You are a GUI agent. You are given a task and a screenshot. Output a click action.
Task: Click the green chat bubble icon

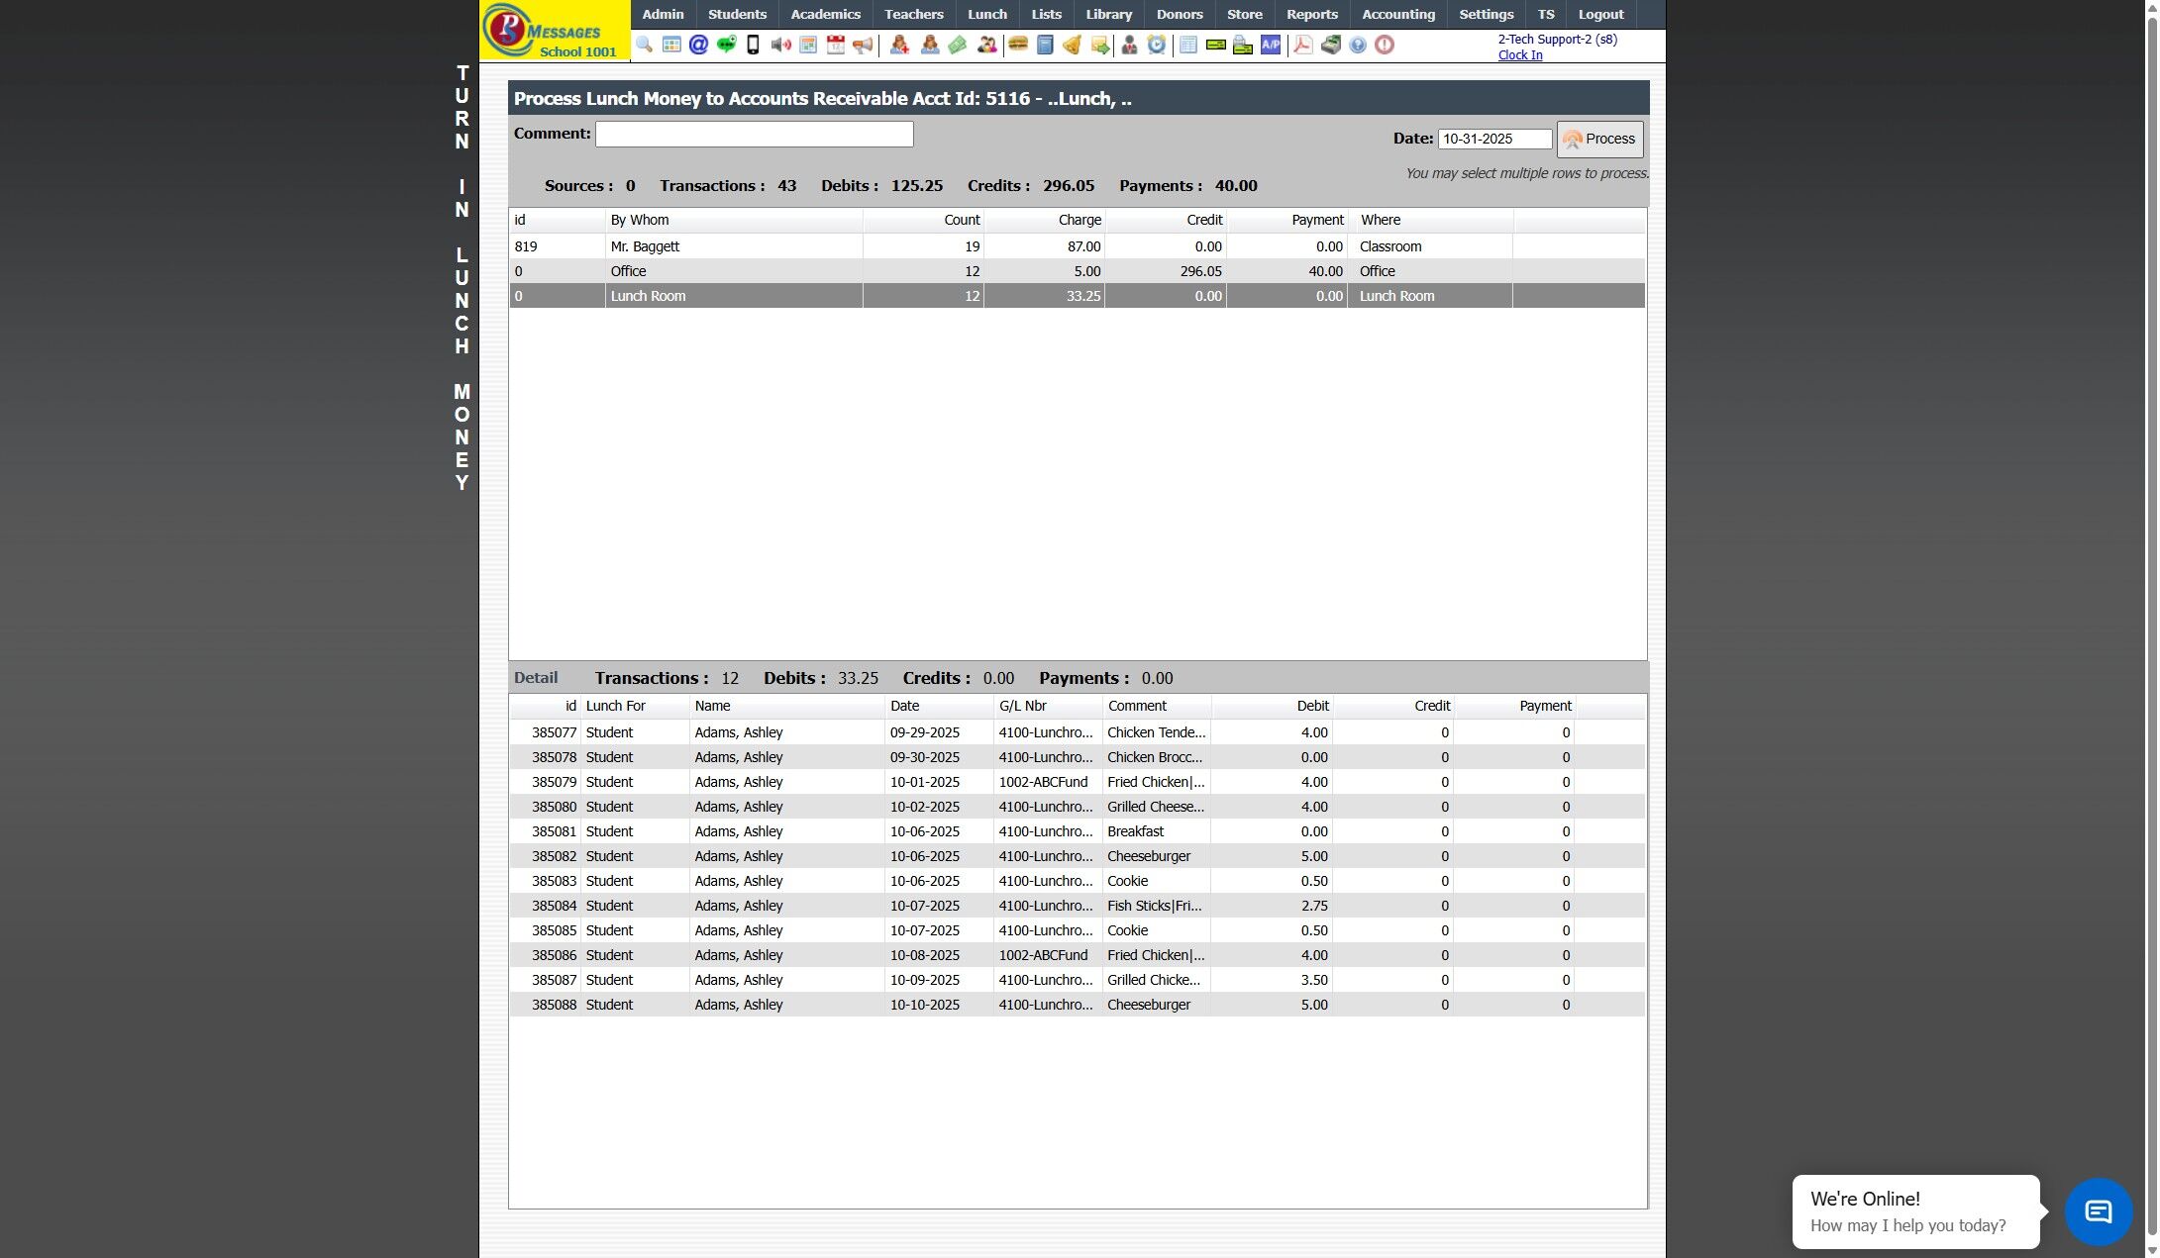tap(726, 45)
